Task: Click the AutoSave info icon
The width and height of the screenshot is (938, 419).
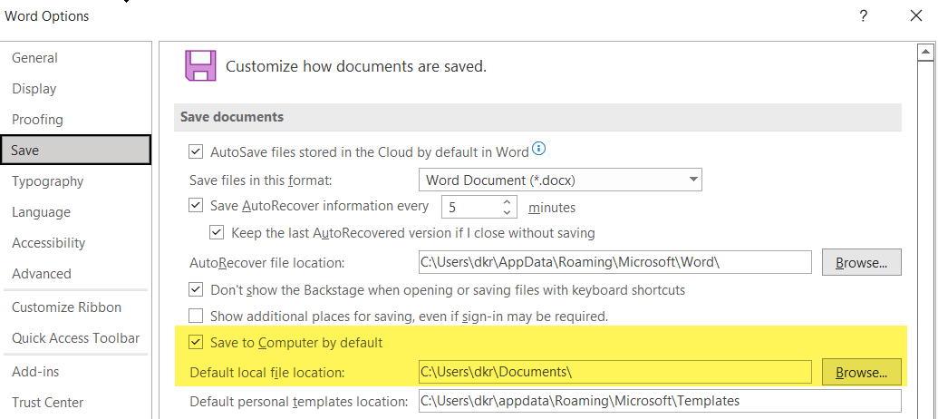Action: coord(539,149)
